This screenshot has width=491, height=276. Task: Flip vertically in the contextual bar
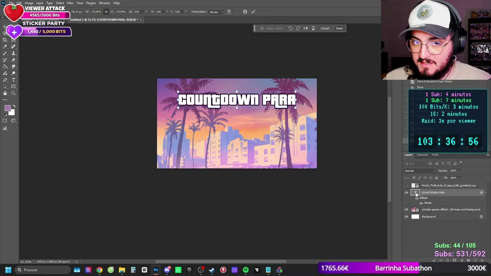[313, 28]
